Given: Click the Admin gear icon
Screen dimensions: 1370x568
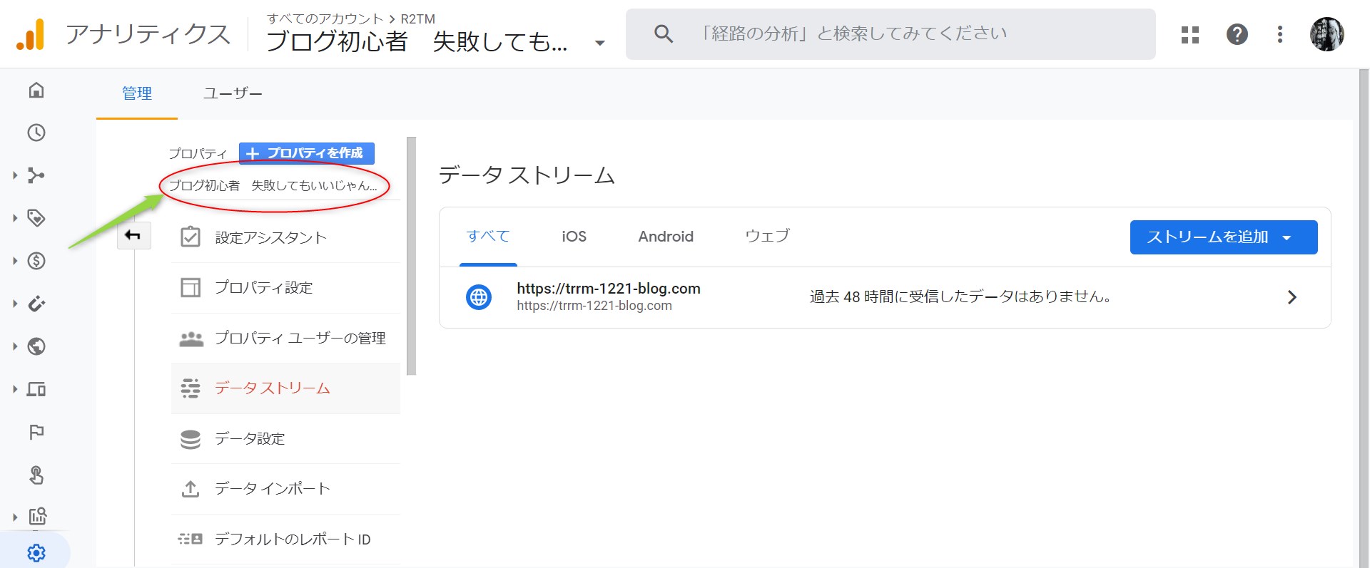Looking at the screenshot, I should [36, 552].
